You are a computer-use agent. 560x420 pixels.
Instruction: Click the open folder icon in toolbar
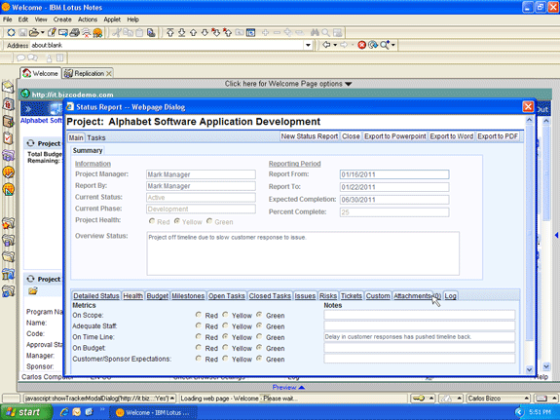point(34,33)
